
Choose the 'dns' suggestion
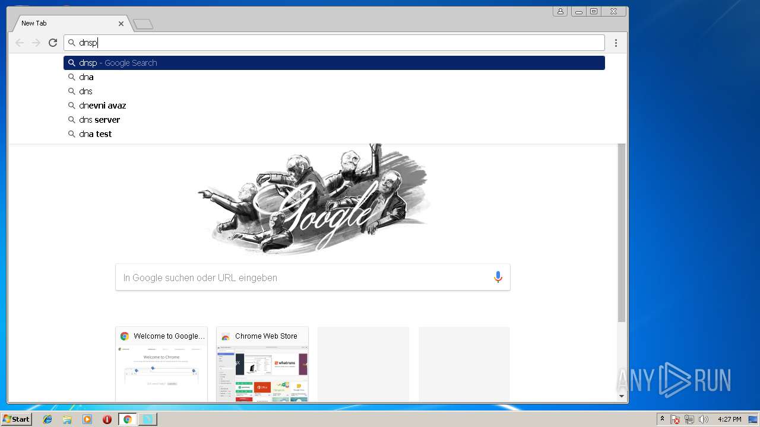tap(334, 91)
